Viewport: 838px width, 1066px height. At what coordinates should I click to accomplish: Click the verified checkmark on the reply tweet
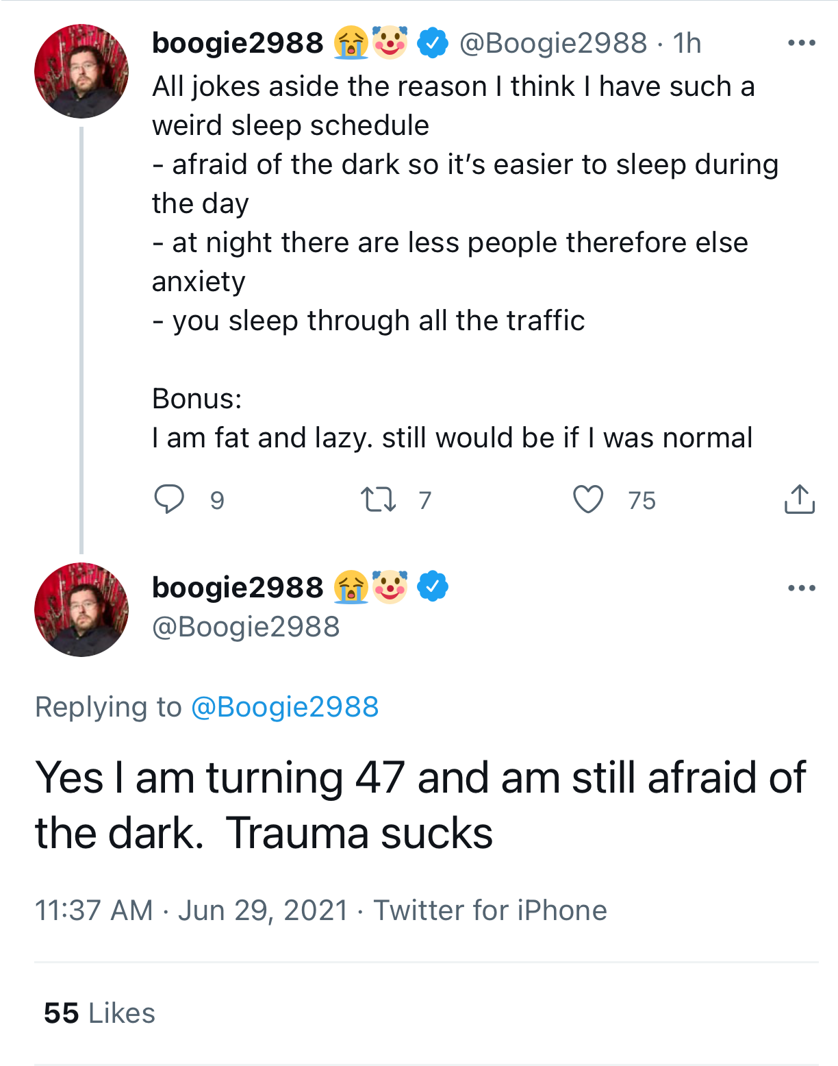431,587
